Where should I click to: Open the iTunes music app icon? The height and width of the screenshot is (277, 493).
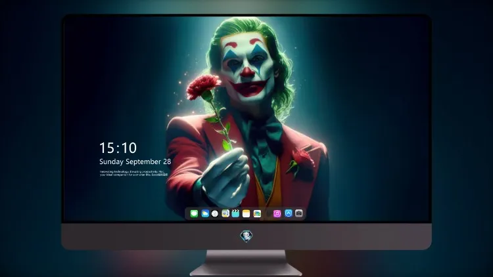click(277, 214)
